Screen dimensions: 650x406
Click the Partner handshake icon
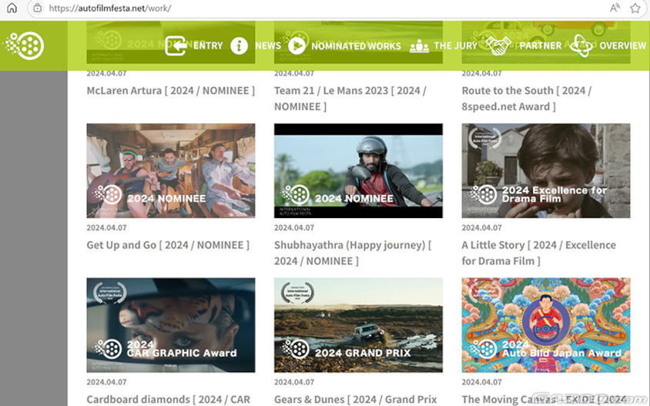498,46
